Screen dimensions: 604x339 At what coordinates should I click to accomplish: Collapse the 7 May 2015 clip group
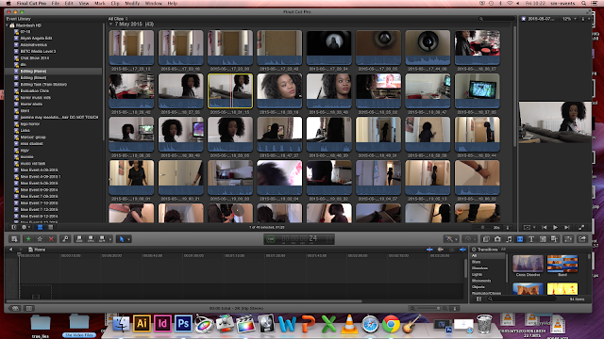click(111, 24)
